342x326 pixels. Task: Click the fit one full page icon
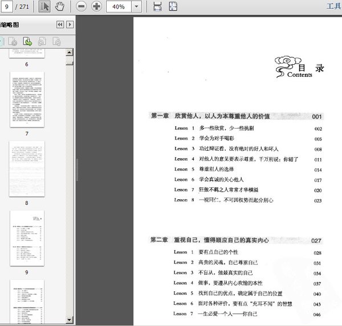pyautogui.click(x=173, y=6)
